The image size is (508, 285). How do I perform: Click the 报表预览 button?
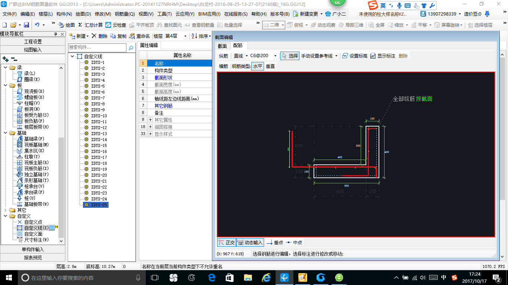[33, 258]
